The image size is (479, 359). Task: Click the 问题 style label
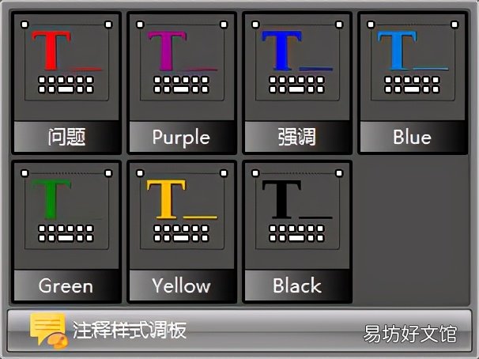(x=66, y=137)
